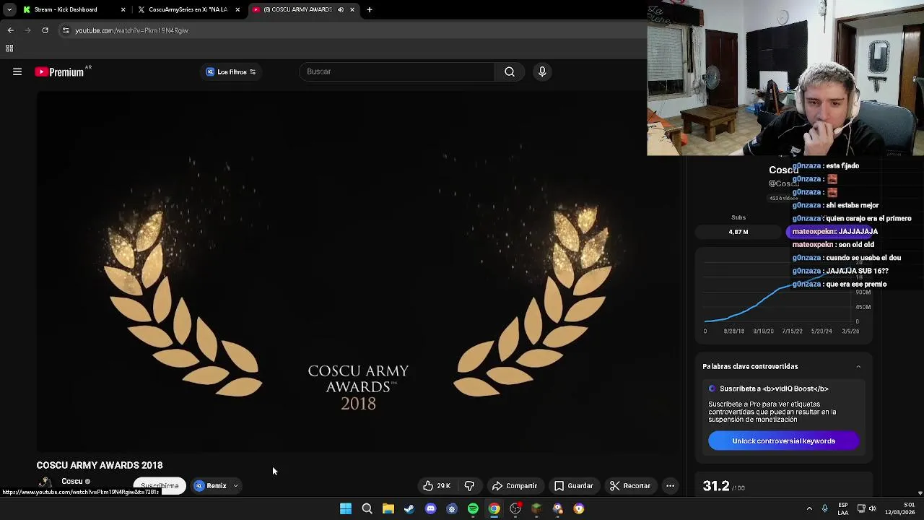This screenshot has height=520, width=924.
Task: Open File Explorer from taskbar
Action: click(388, 509)
